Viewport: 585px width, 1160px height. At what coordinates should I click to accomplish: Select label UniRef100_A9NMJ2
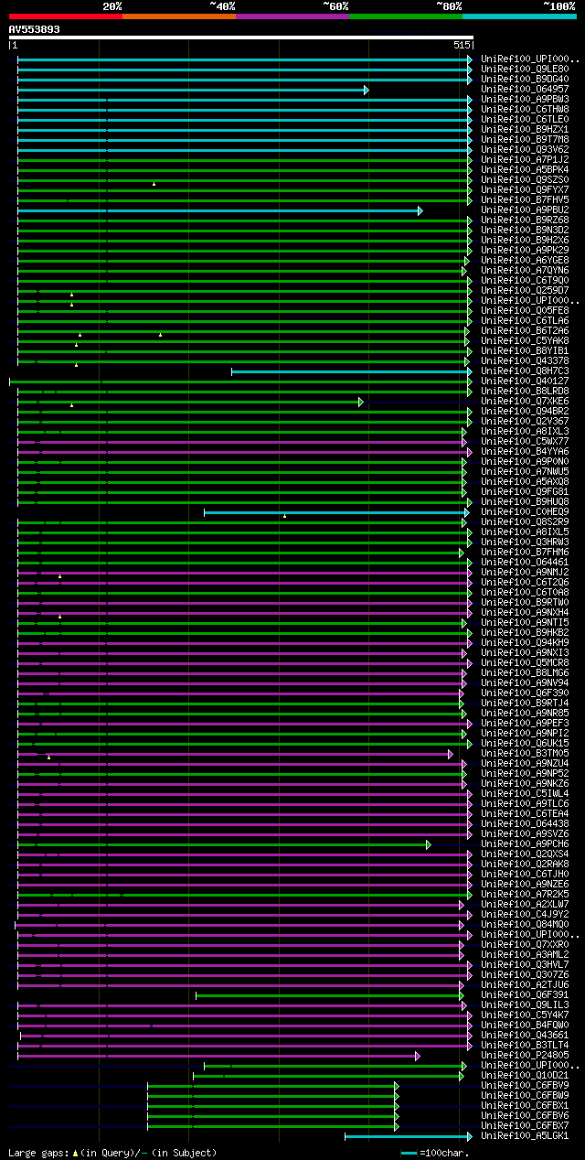click(525, 573)
